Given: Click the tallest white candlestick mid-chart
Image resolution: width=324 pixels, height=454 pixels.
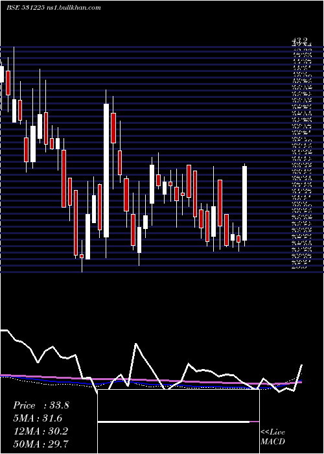Looking at the screenshot, I should 106,171.
